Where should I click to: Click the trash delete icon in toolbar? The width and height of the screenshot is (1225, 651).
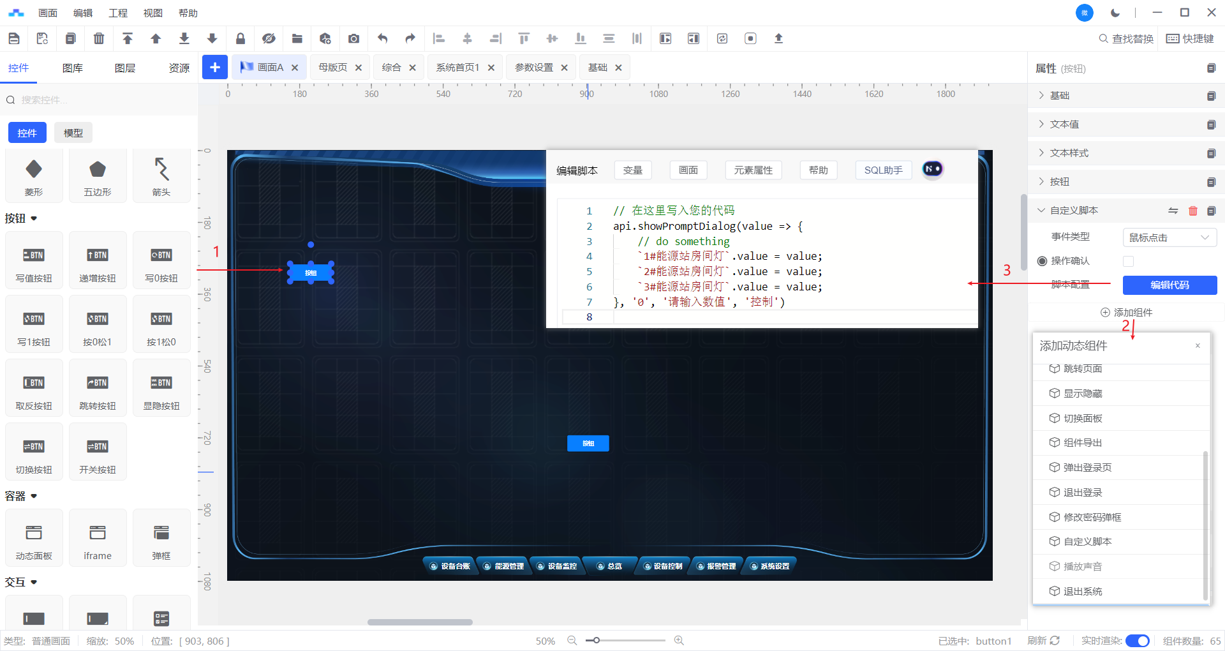coord(99,39)
